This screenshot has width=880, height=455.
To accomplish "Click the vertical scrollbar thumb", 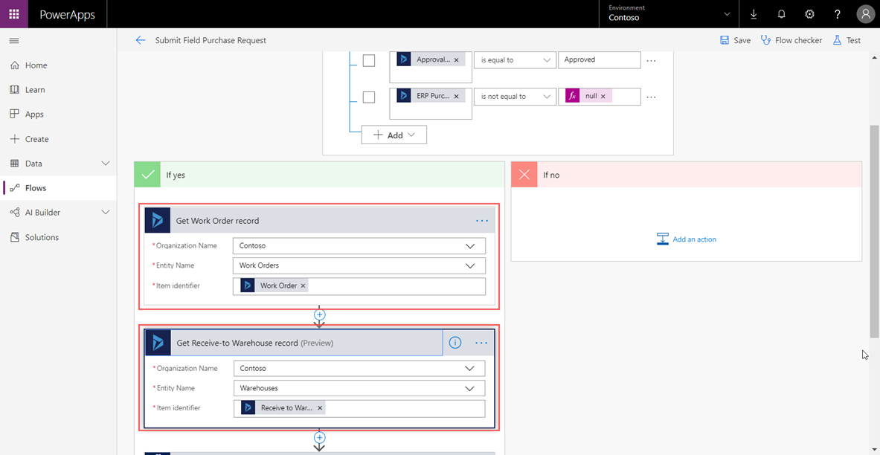I will 874,230.
